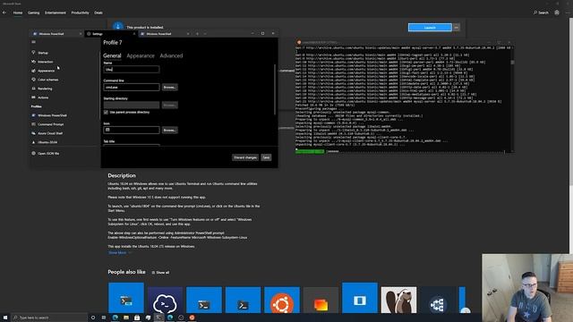This screenshot has height=322, width=573.
Task: Open Actions settings in Terminal sidebar
Action: [x=43, y=97]
